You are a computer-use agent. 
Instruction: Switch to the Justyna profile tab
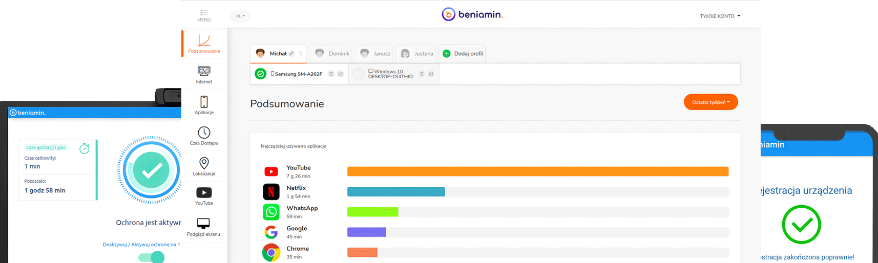click(415, 53)
